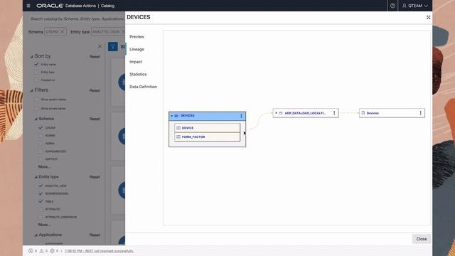Viewport: 455px width, 256px height.
Task: Collapse the DEVICES lineage node
Action: (x=172, y=116)
